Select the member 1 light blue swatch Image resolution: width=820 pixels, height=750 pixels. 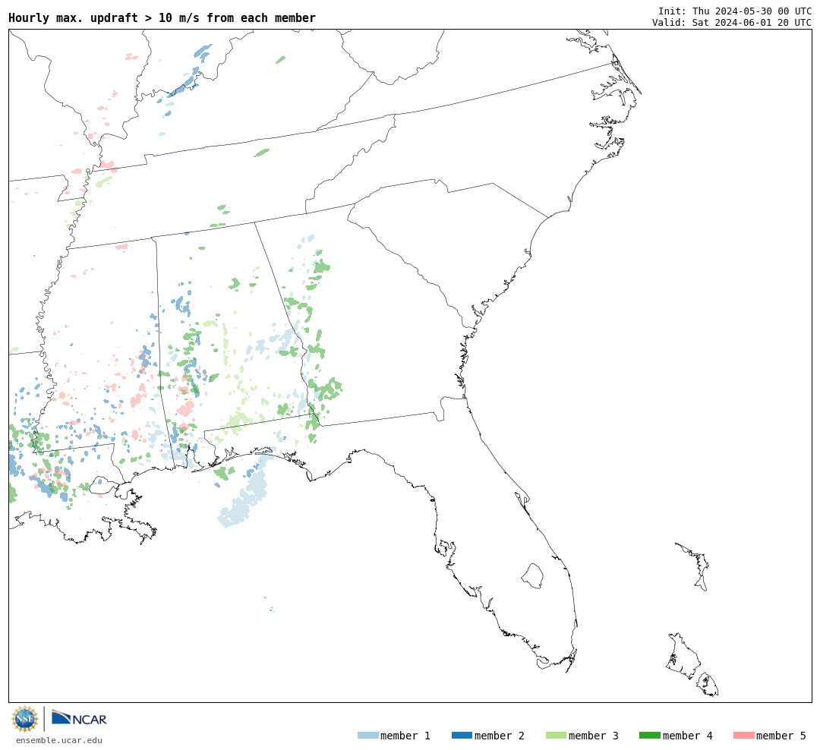[367, 736]
